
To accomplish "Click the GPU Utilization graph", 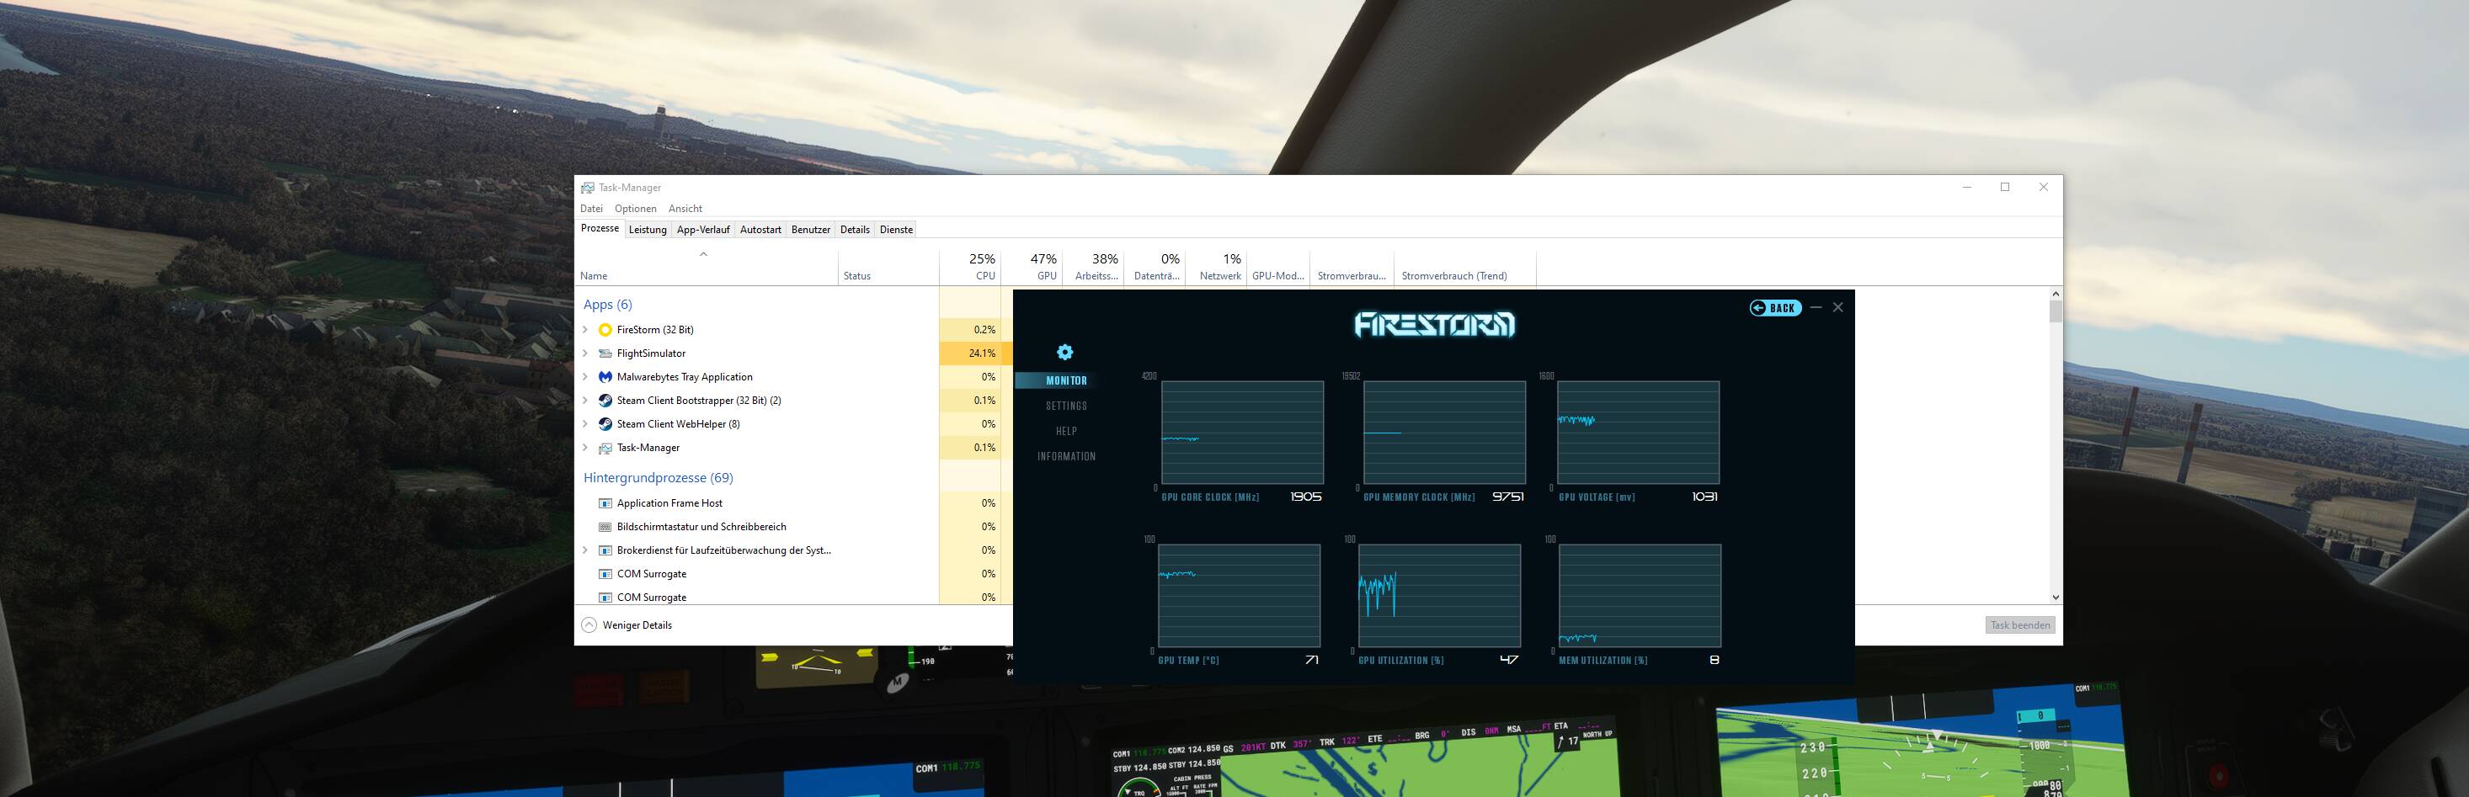I will [x=1440, y=596].
